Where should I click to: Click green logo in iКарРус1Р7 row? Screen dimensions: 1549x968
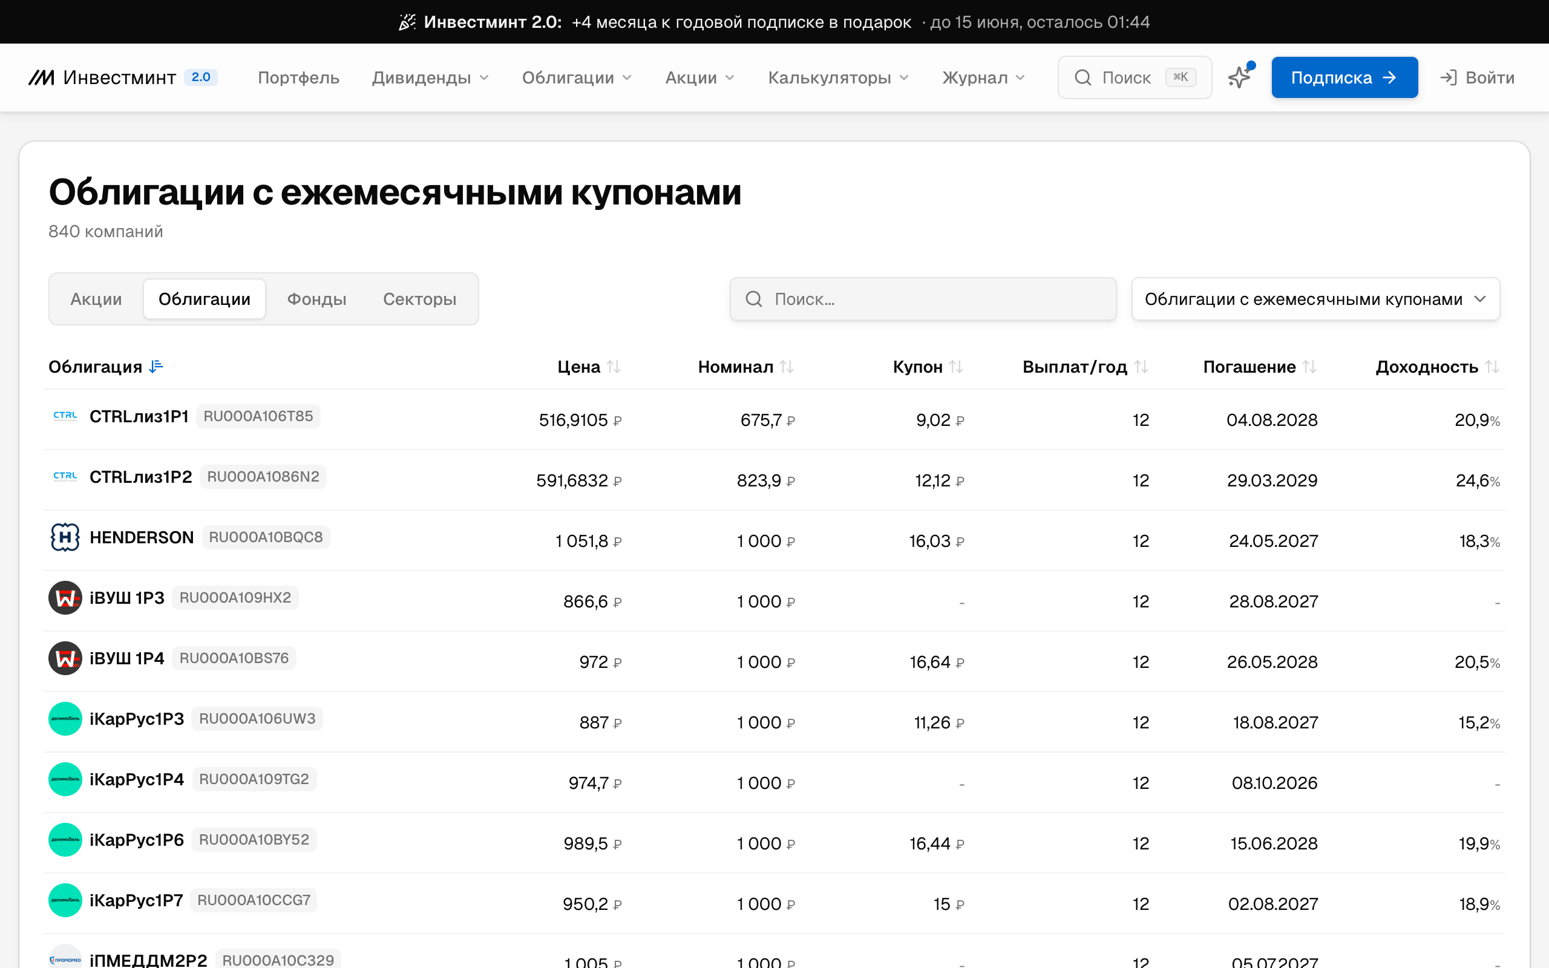65,900
